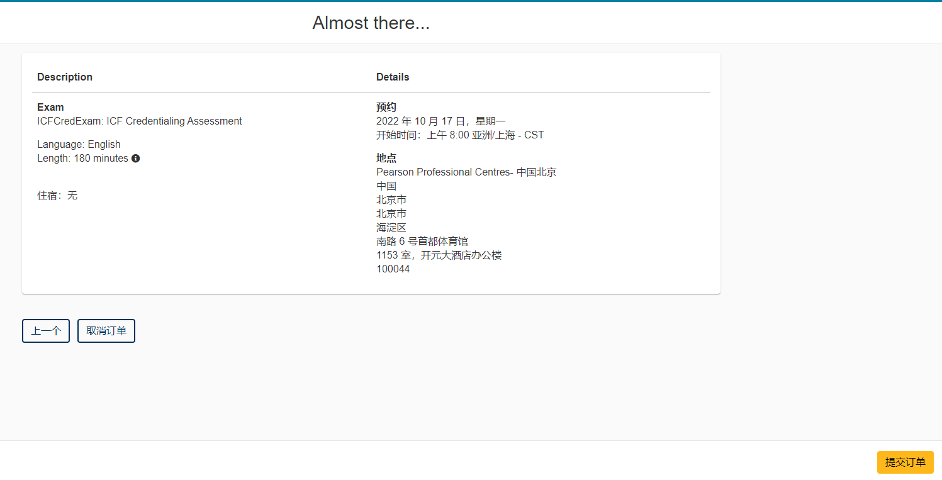942x480 pixels.
Task: Click the postal code 100044
Action: (393, 269)
